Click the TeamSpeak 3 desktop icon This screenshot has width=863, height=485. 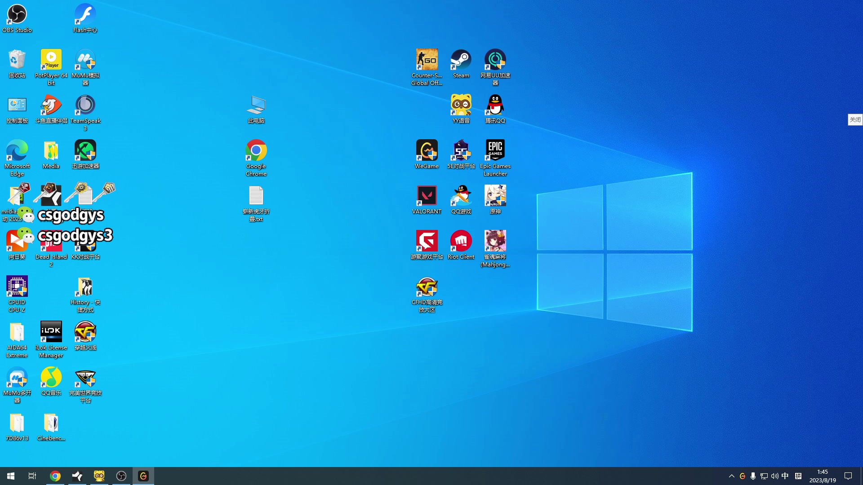click(85, 113)
